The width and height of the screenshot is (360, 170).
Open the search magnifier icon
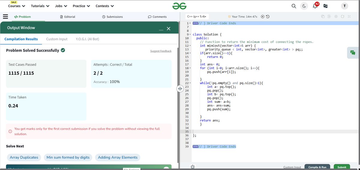point(294,6)
